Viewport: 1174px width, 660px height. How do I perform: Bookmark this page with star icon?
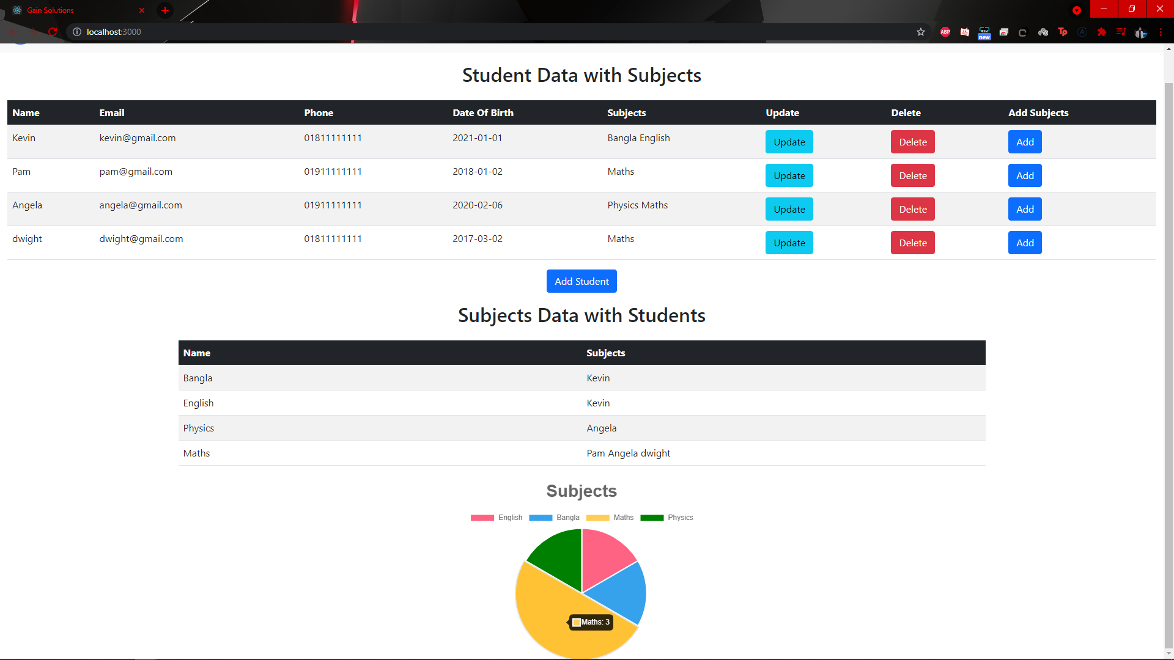tap(920, 32)
